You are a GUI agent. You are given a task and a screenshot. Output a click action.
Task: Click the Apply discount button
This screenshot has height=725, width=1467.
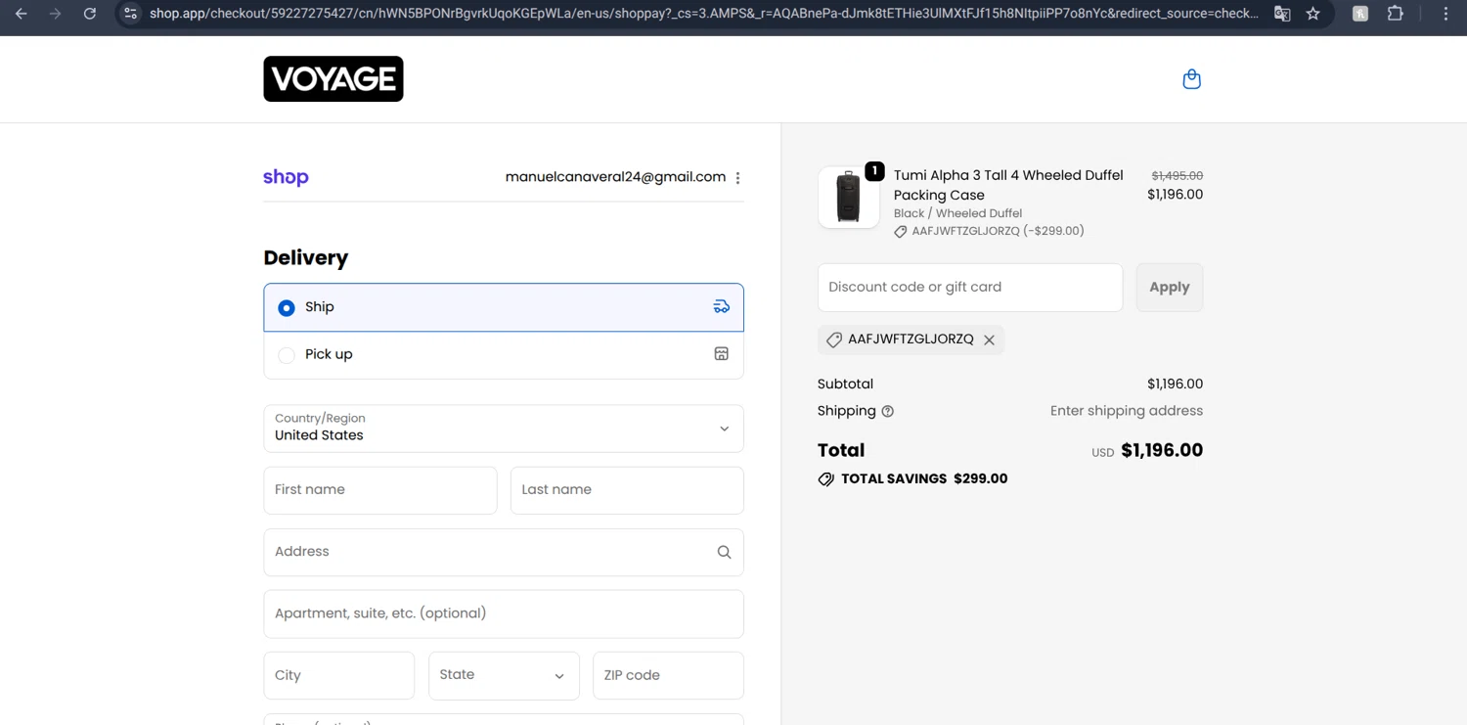[1170, 288]
